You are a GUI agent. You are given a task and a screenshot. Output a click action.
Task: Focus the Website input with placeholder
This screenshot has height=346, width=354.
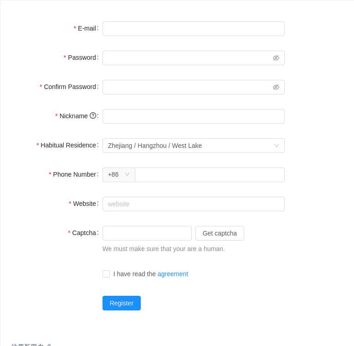coord(193,204)
